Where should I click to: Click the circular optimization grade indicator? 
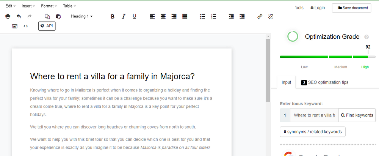pos(293,36)
